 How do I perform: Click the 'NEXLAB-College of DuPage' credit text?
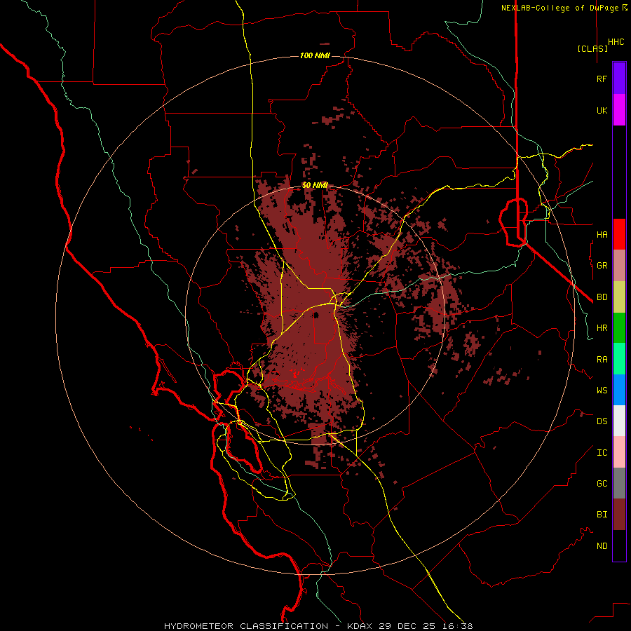click(559, 8)
